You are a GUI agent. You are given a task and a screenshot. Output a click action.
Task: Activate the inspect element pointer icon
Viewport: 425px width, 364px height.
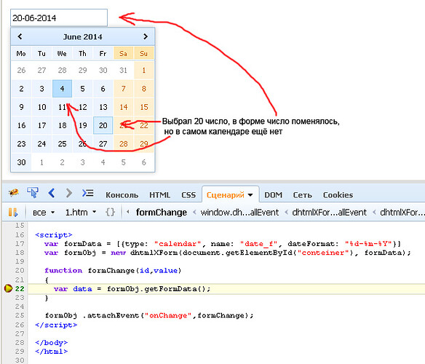tap(33, 193)
